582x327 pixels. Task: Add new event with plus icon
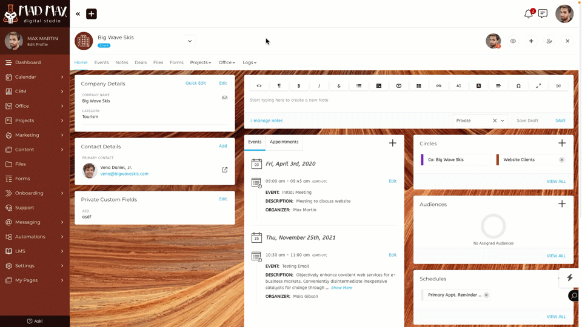[392, 143]
